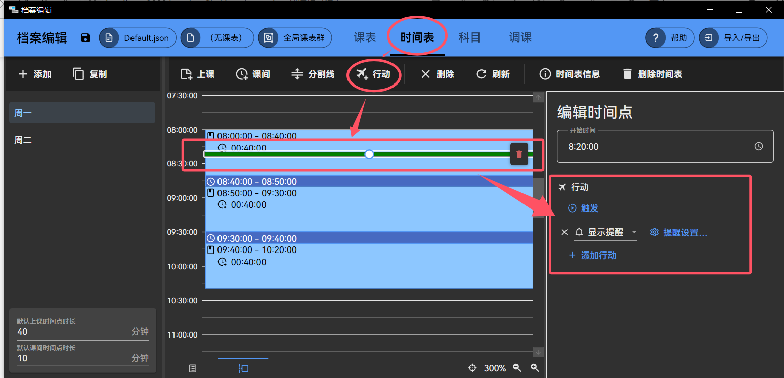This screenshot has width=784, height=378.
Task: Remove the 显示提醒 action with the X
Action: point(564,232)
